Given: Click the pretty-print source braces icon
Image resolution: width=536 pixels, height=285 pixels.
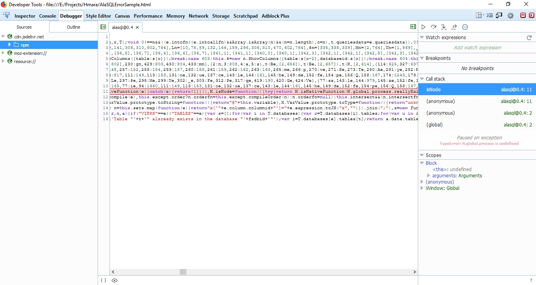Looking at the screenshot, I should pos(103,280).
